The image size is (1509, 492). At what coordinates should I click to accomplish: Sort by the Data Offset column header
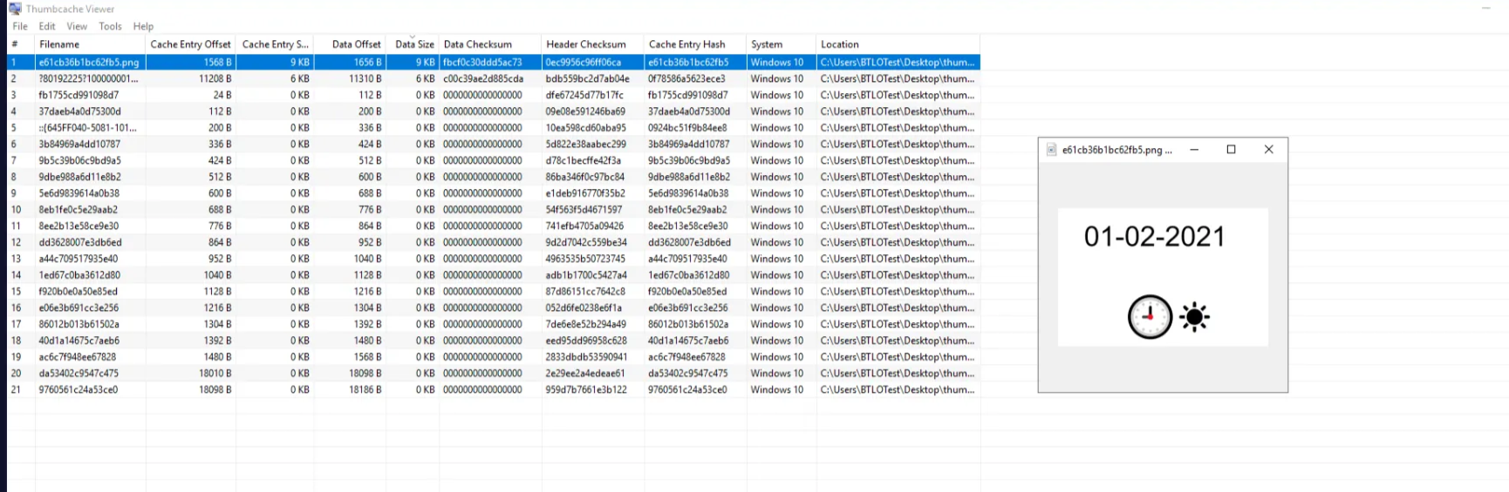(x=349, y=44)
